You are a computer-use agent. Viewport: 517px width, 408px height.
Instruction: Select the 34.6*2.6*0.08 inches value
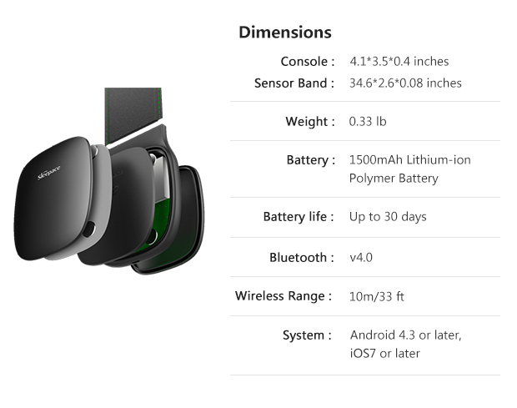(x=405, y=83)
